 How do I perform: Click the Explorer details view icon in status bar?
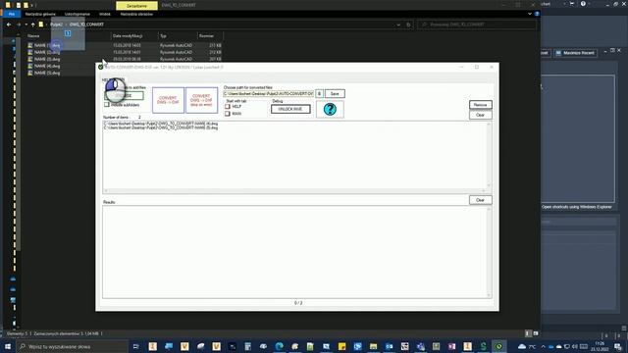tap(528, 333)
